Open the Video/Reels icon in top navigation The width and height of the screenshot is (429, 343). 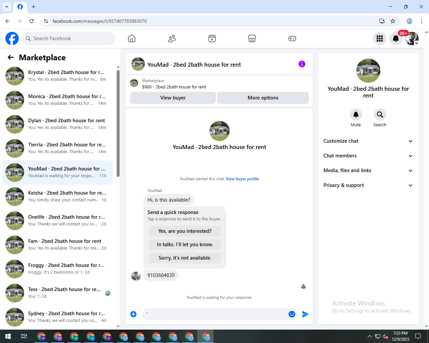click(x=212, y=39)
